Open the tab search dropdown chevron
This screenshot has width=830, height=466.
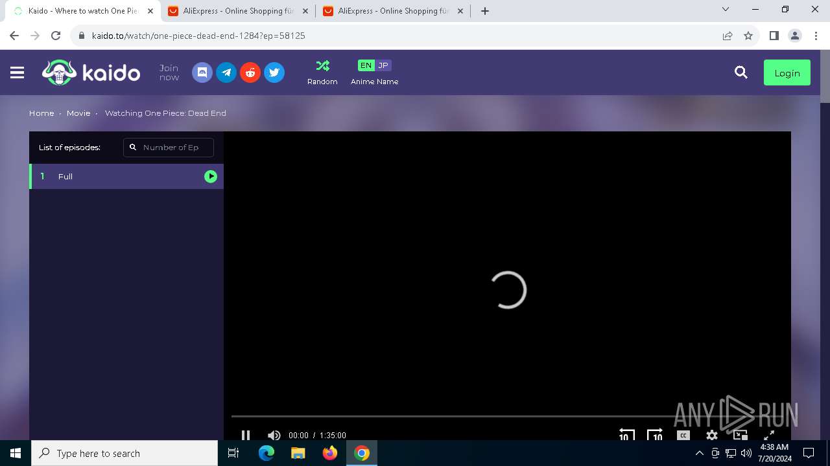(726, 10)
